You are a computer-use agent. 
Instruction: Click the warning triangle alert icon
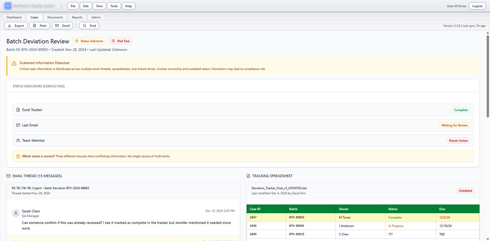pyautogui.click(x=14, y=63)
